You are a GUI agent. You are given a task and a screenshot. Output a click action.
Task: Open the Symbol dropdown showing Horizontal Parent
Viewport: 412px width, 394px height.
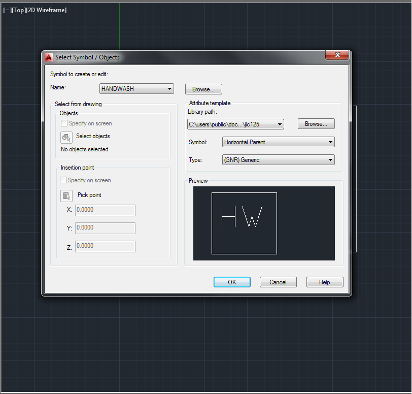point(279,142)
